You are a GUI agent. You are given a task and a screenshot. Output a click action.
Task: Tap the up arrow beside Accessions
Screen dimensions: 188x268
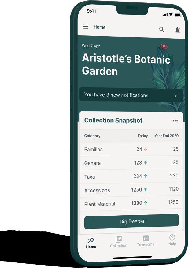pyautogui.click(x=146, y=190)
